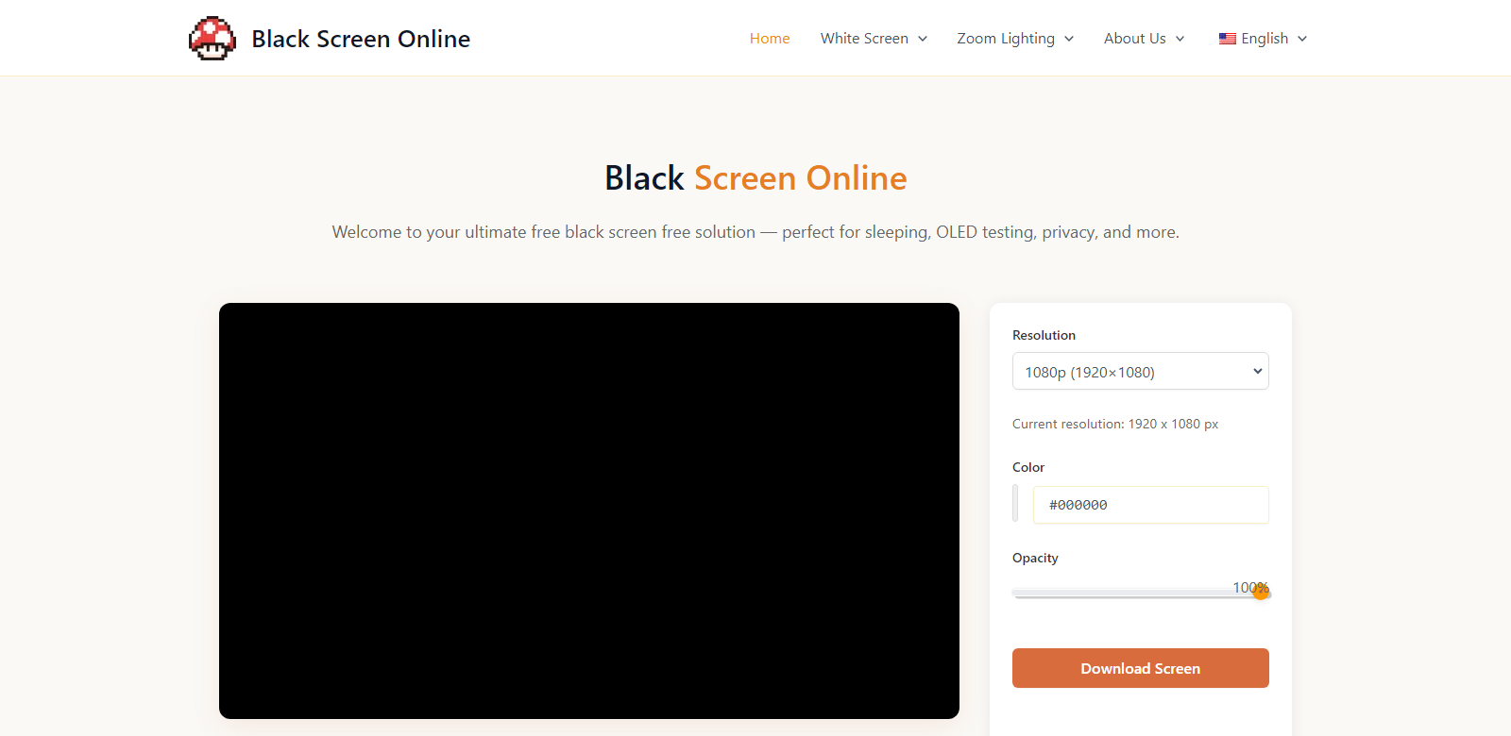This screenshot has width=1511, height=736.
Task: Click the chevron beside Zoom Lighting
Action: [x=1069, y=39]
